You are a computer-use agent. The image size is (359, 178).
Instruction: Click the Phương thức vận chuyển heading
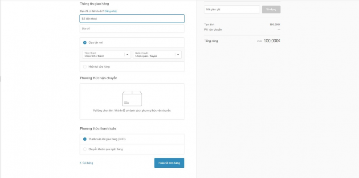pyautogui.click(x=98, y=78)
